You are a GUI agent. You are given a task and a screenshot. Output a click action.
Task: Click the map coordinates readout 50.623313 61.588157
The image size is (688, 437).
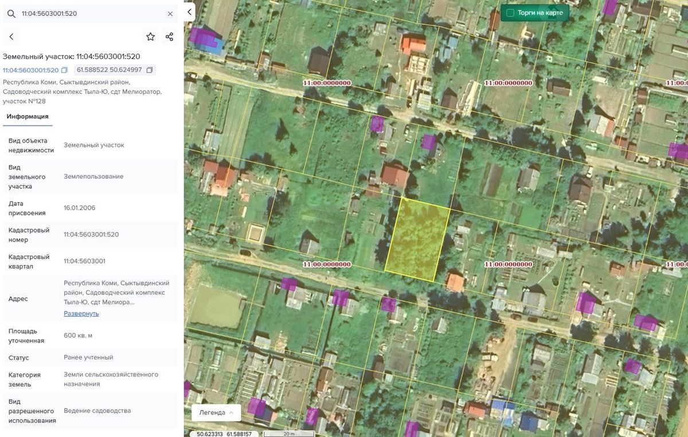tap(224, 434)
